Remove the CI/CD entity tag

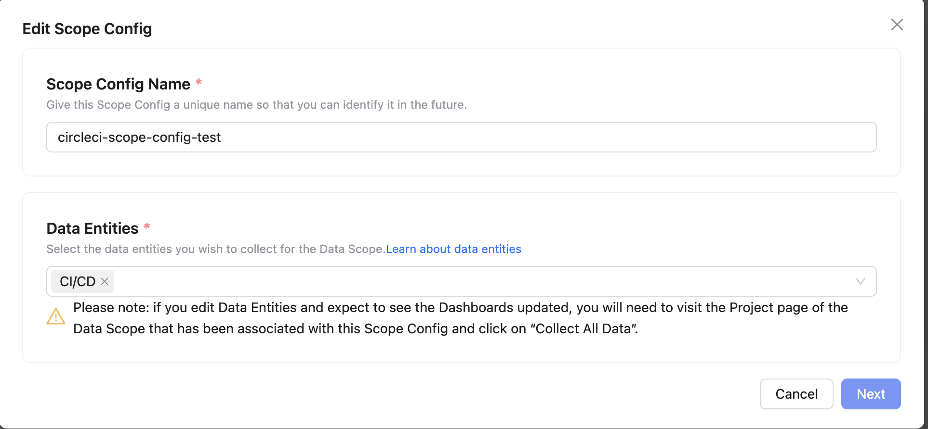pyautogui.click(x=105, y=281)
